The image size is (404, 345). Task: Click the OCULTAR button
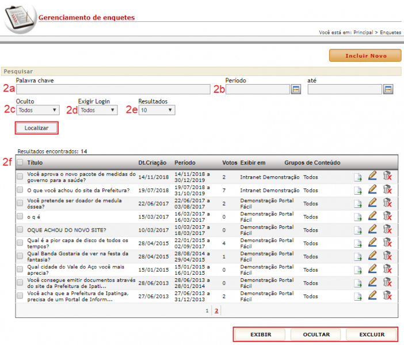316,335
